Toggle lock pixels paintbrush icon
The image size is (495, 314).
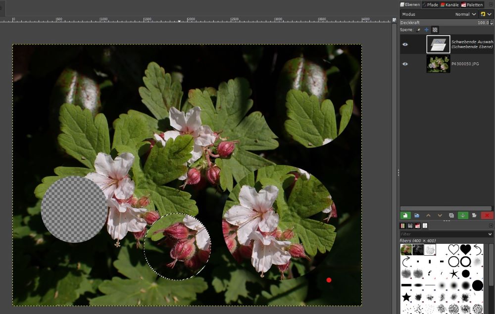418,30
